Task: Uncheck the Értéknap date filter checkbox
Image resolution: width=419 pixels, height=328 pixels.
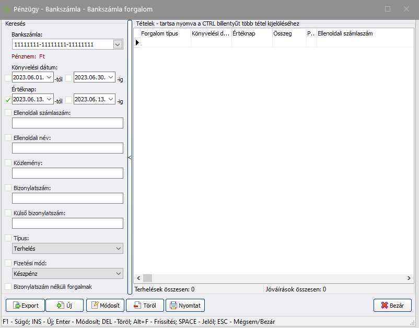Action: pos(7,99)
